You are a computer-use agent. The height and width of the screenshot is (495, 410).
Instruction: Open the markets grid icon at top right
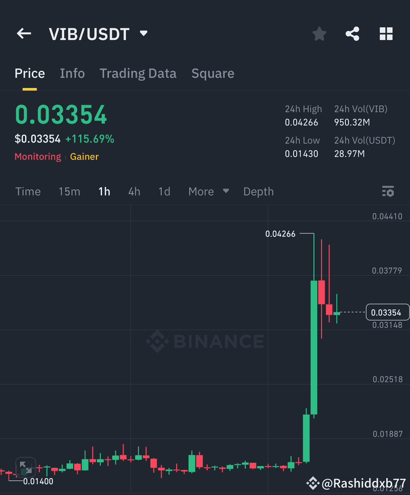click(x=386, y=34)
